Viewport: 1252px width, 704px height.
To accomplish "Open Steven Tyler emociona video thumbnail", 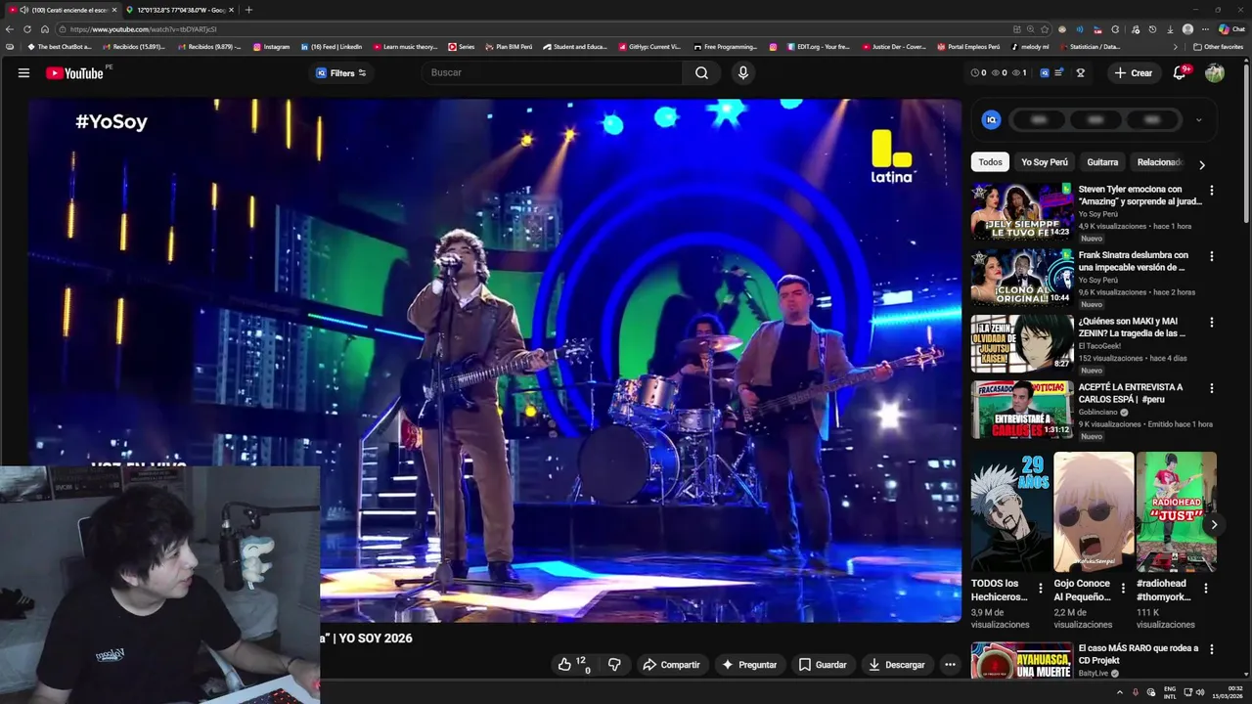I will pos(1021,211).
